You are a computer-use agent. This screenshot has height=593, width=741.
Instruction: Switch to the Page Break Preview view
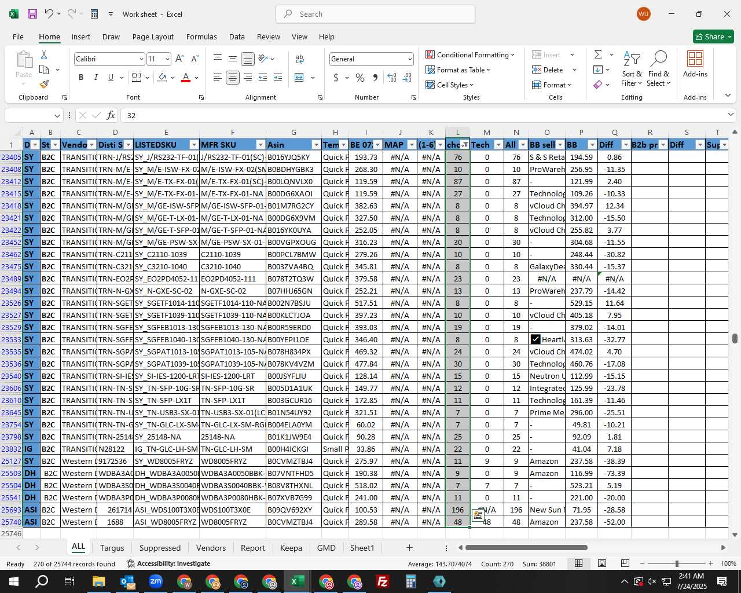pos(625,563)
